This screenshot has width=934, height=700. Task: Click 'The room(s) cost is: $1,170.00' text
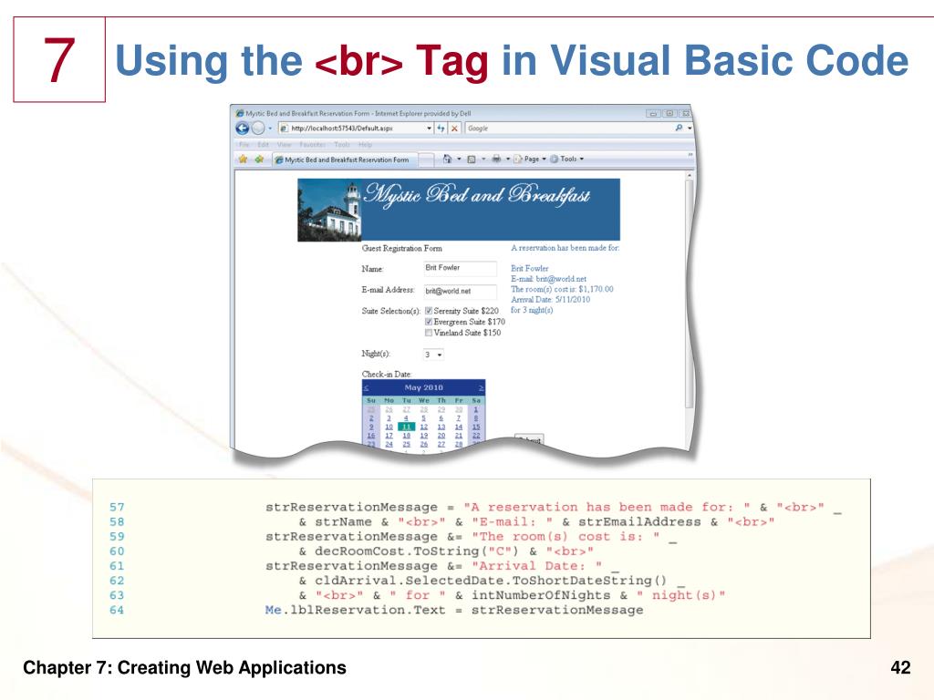[562, 289]
